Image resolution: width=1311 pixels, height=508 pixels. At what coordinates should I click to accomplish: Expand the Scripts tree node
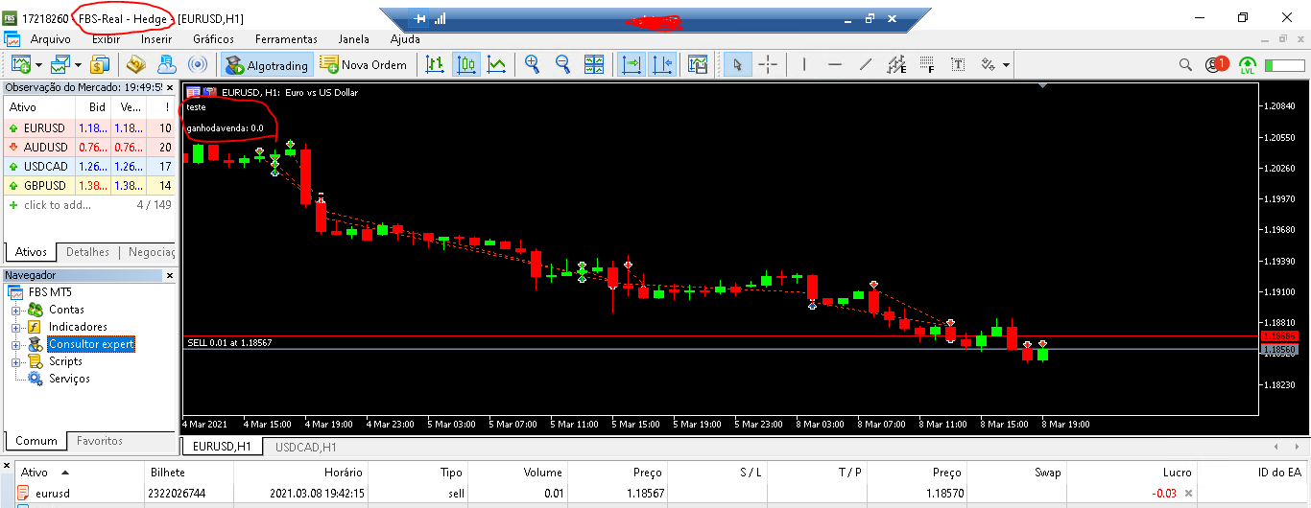pyautogui.click(x=16, y=361)
